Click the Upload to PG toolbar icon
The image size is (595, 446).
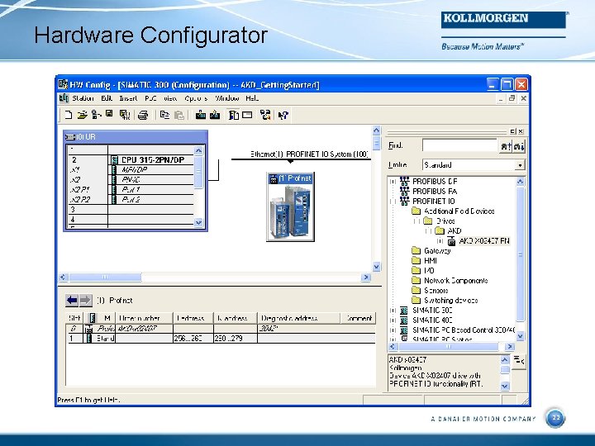pyautogui.click(x=215, y=115)
